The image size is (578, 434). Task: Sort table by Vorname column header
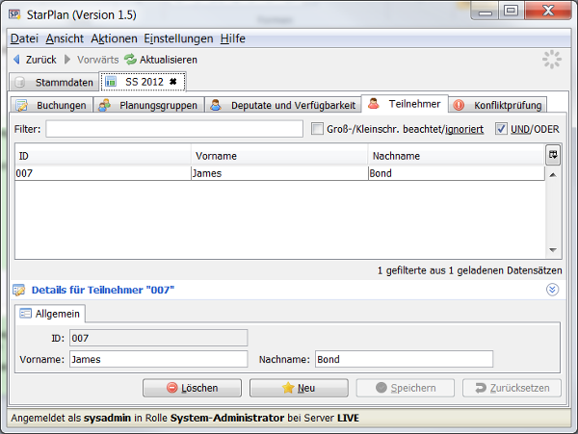(x=279, y=156)
